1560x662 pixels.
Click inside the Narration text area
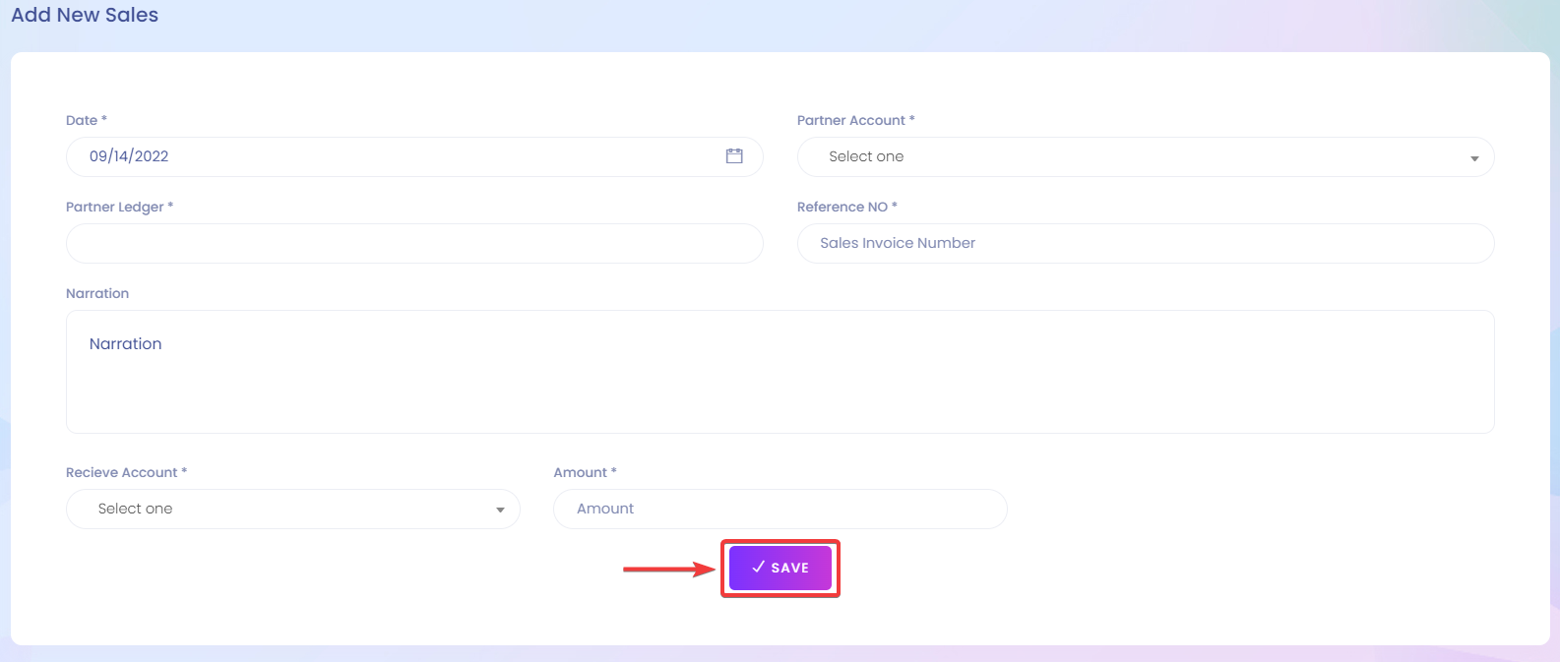pyautogui.click(x=780, y=372)
